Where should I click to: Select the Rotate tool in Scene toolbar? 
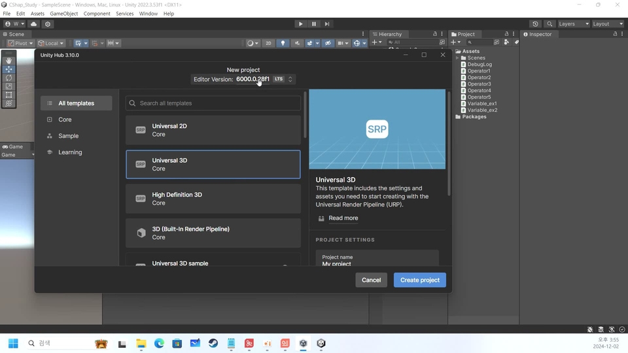(x=9, y=78)
